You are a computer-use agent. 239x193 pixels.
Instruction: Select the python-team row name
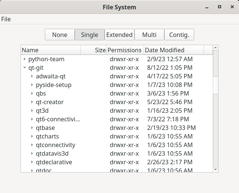click(x=46, y=59)
